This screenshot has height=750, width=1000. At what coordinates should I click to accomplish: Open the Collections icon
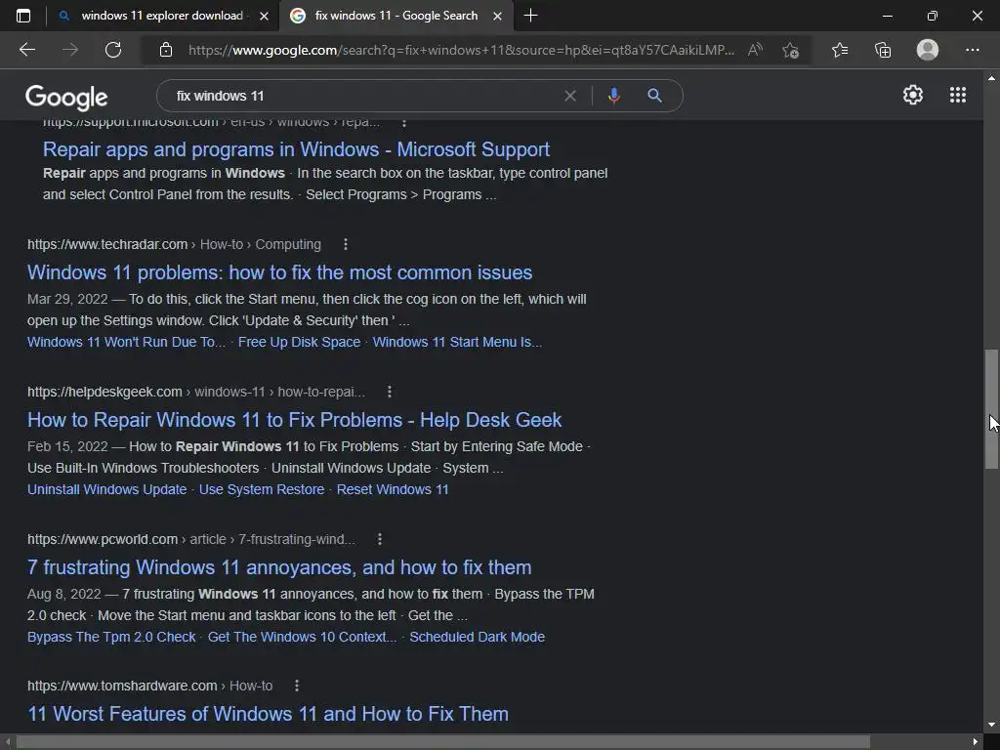(x=883, y=50)
